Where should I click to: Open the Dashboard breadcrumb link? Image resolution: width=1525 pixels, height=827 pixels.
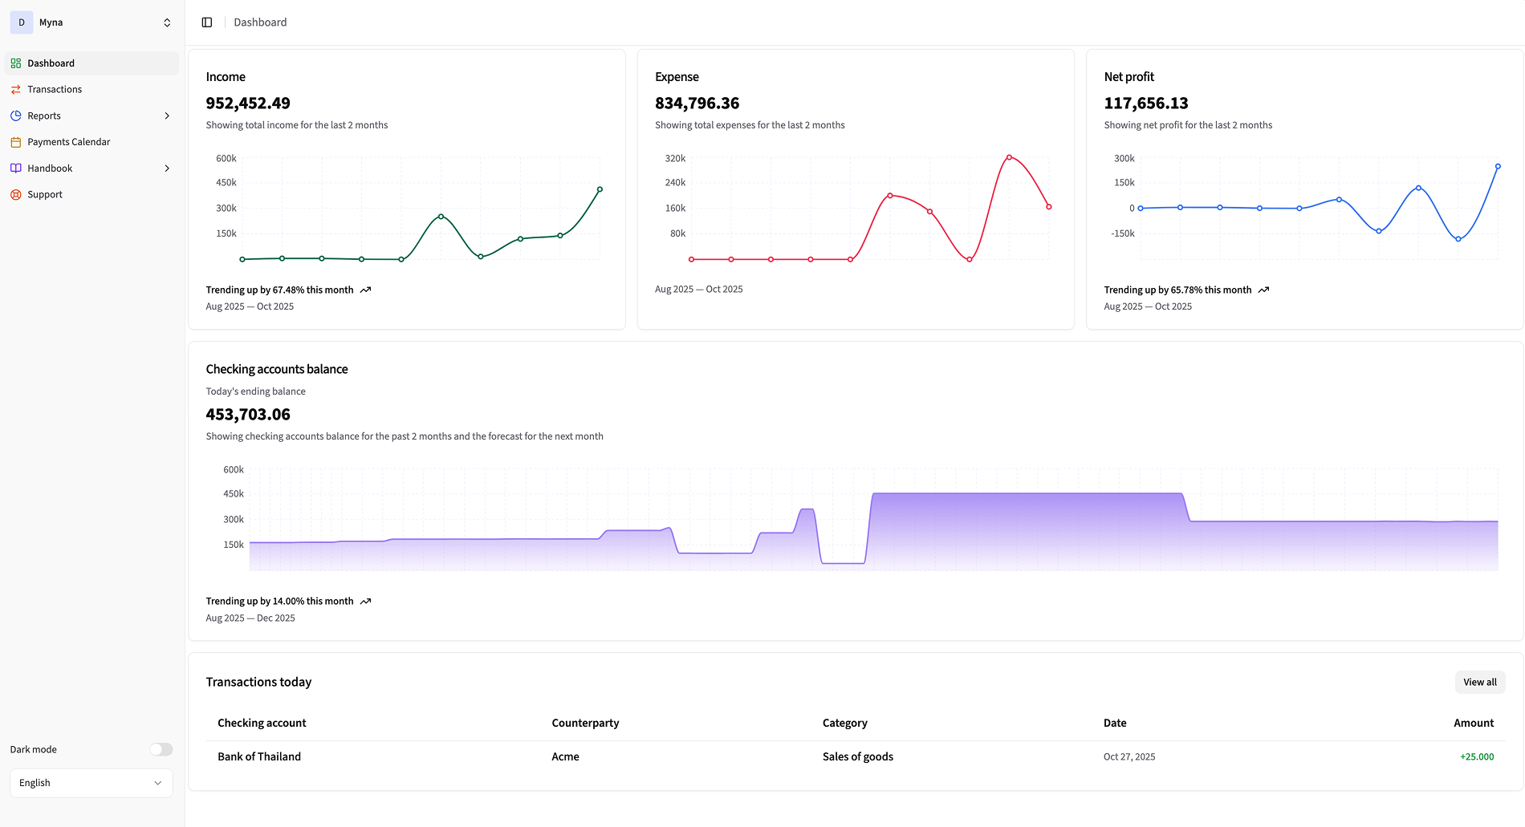[259, 22]
